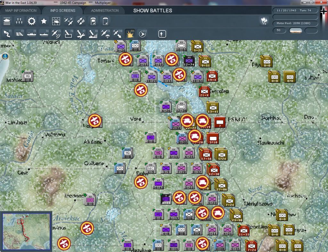Viewport: 328px width, 252px height.
Task: Select the F5 air recon mode
Action: click(x=56, y=34)
